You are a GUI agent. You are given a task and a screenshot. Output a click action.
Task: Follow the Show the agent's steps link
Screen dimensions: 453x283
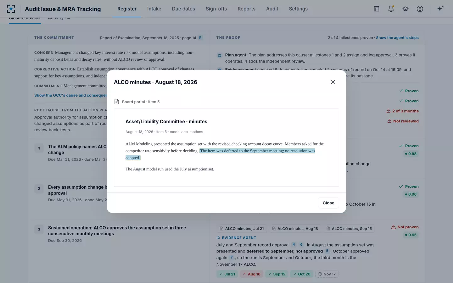[397, 38]
